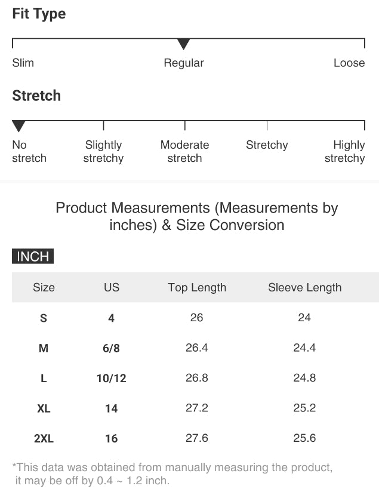
Task: Select the Moderate stretch label
Action: point(184,152)
